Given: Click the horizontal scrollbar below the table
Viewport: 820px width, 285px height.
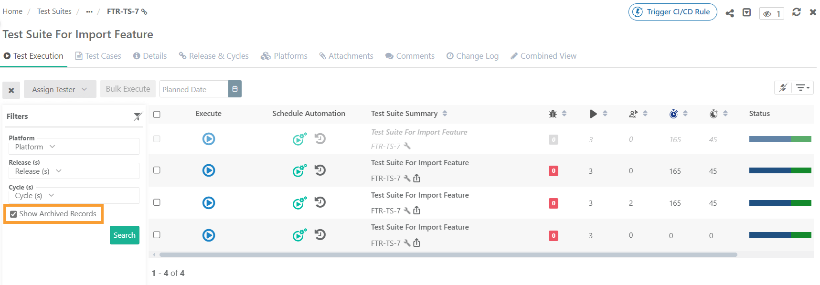Looking at the screenshot, I should (x=448, y=255).
